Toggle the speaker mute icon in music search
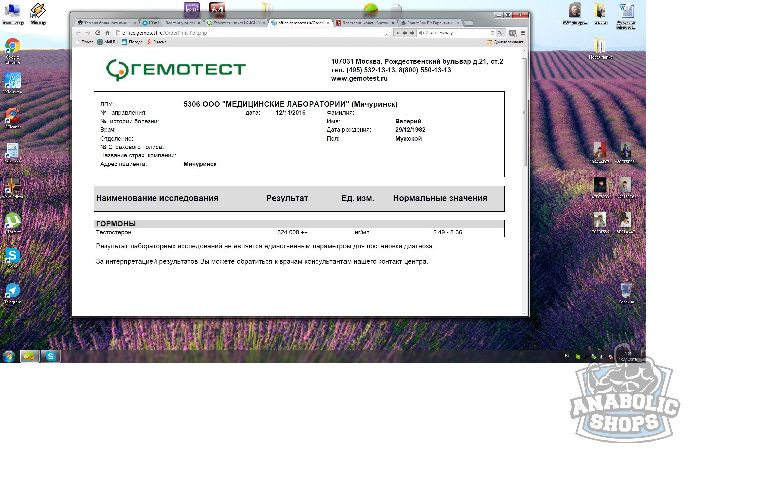The image size is (763, 499). (421, 33)
